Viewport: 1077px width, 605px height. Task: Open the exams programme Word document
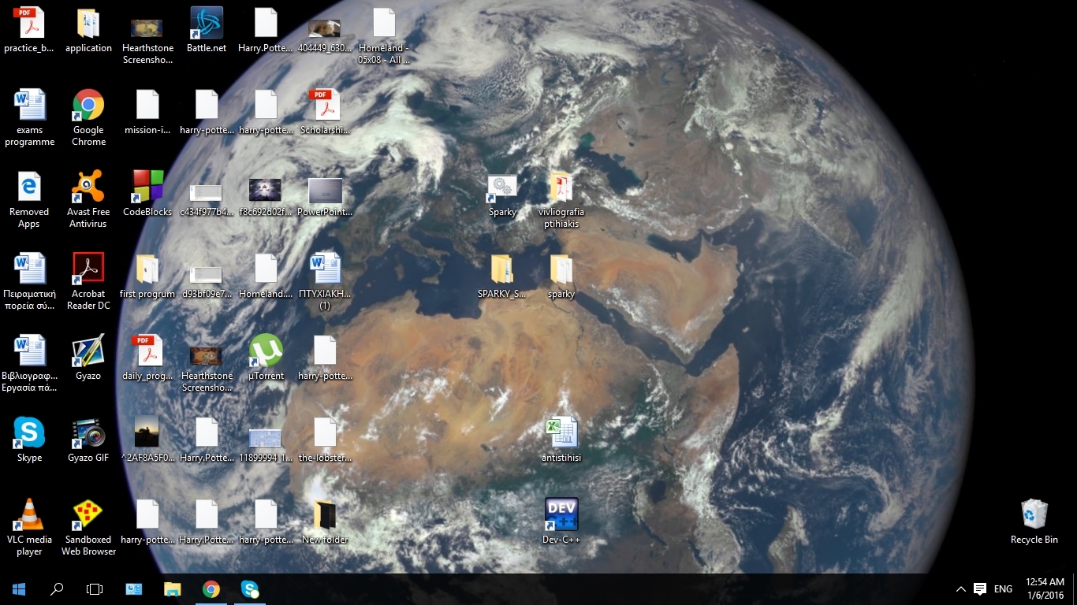click(29, 117)
